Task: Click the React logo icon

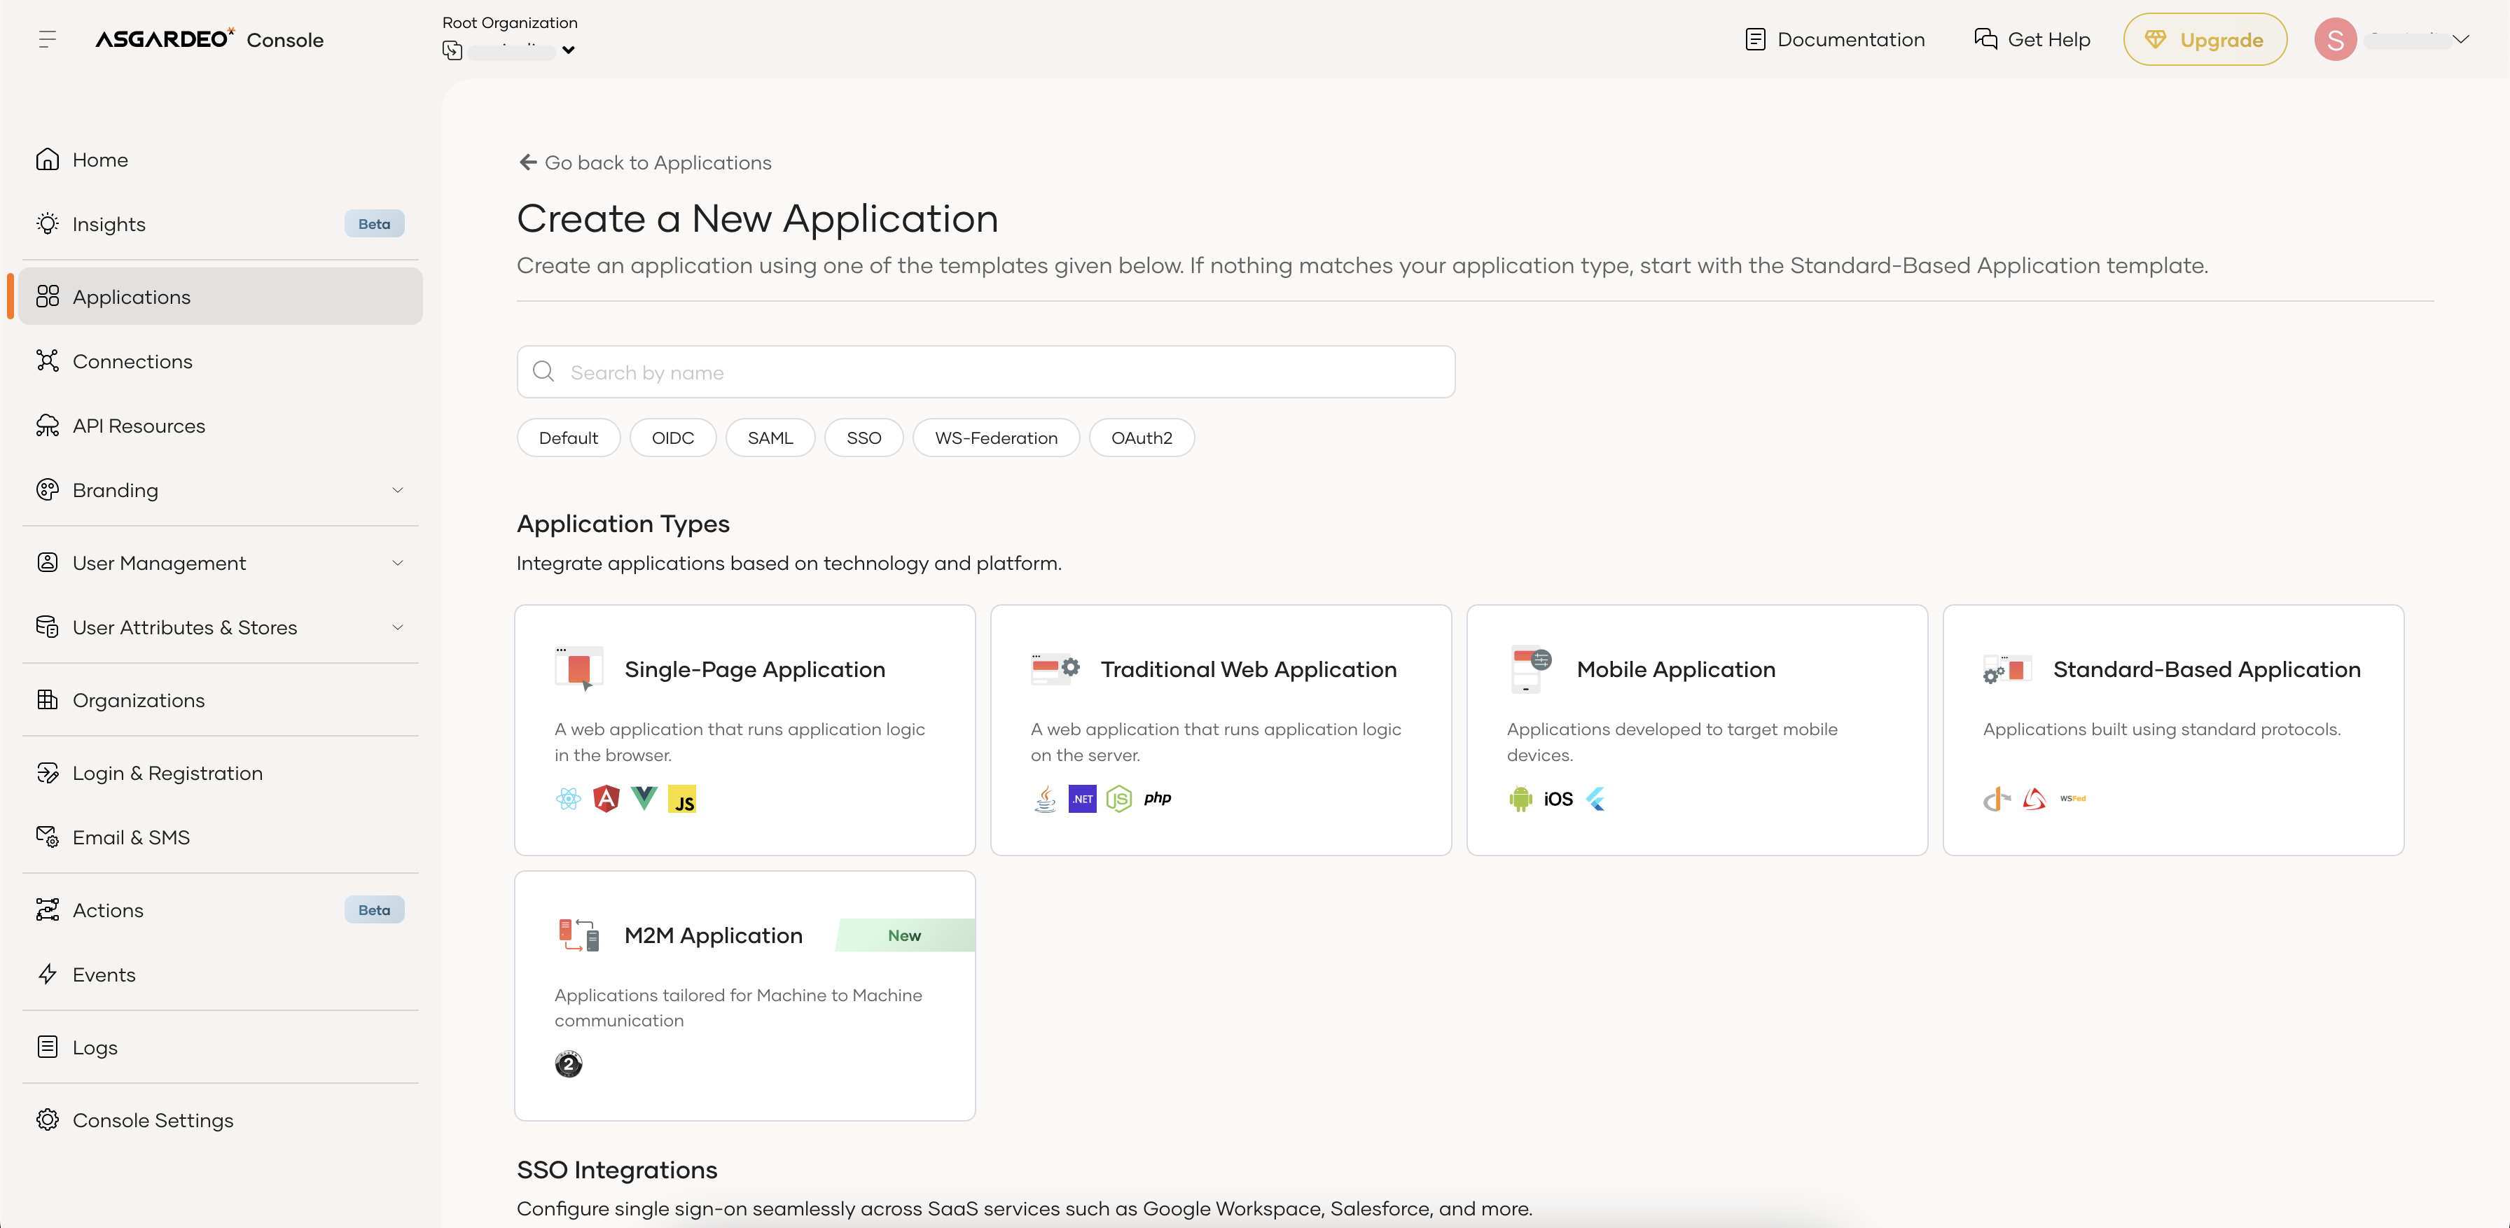Action: (x=568, y=800)
